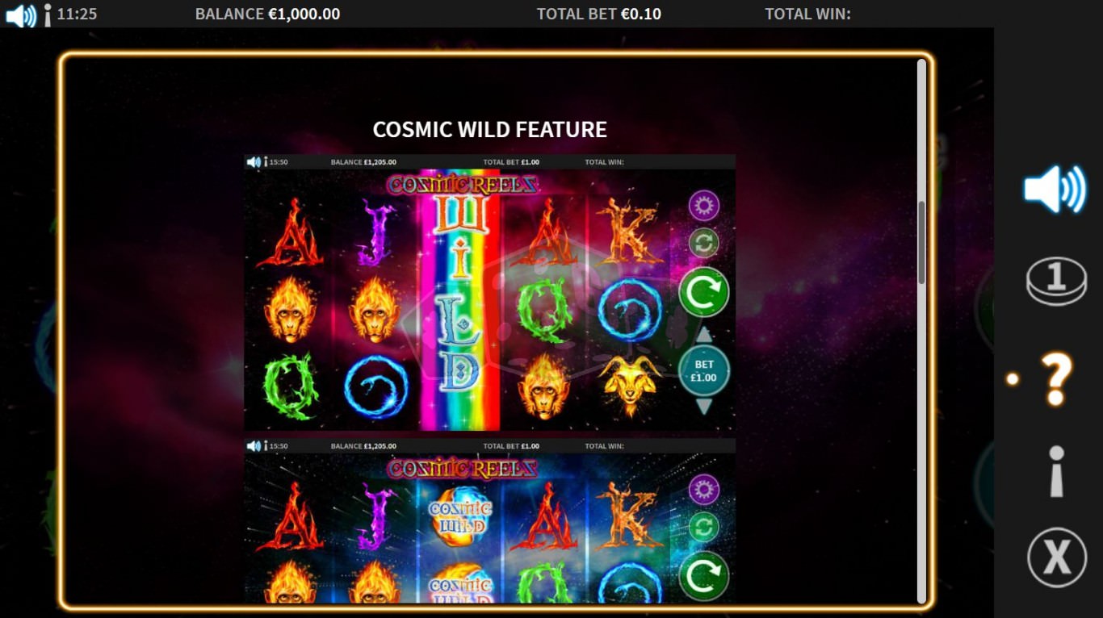
Task: Click the BET £1.00 round button
Action: tap(704, 371)
